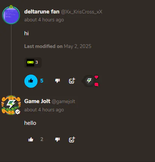Dislike deltarune fan's "hi" comment
Viewport: 155px width, 162px height.
coord(57,81)
